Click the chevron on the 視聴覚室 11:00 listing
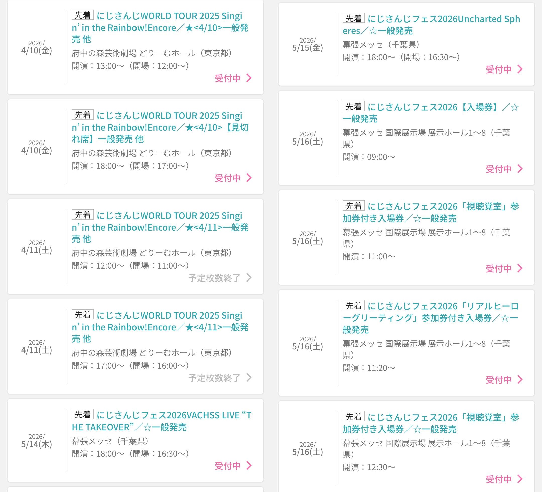542x492 pixels. coord(520,268)
